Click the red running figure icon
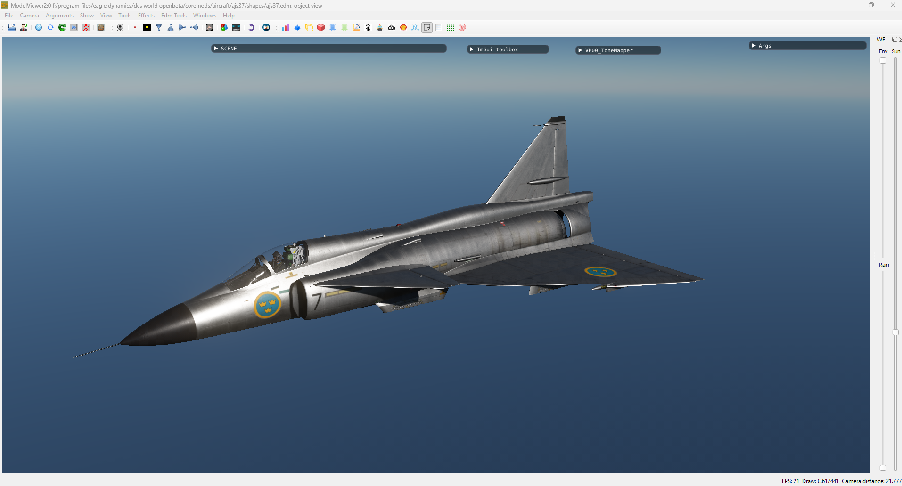This screenshot has height=486, width=902. coord(86,27)
